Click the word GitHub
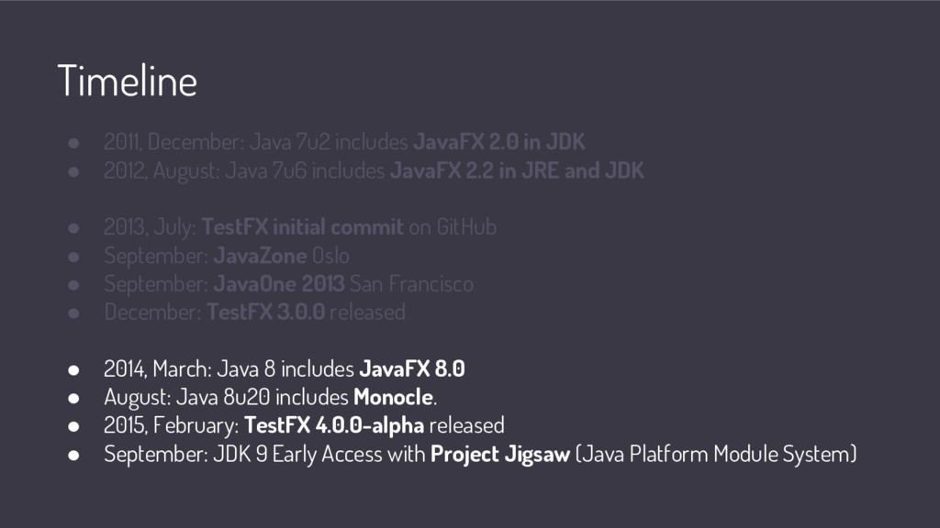The image size is (940, 528). (x=466, y=227)
